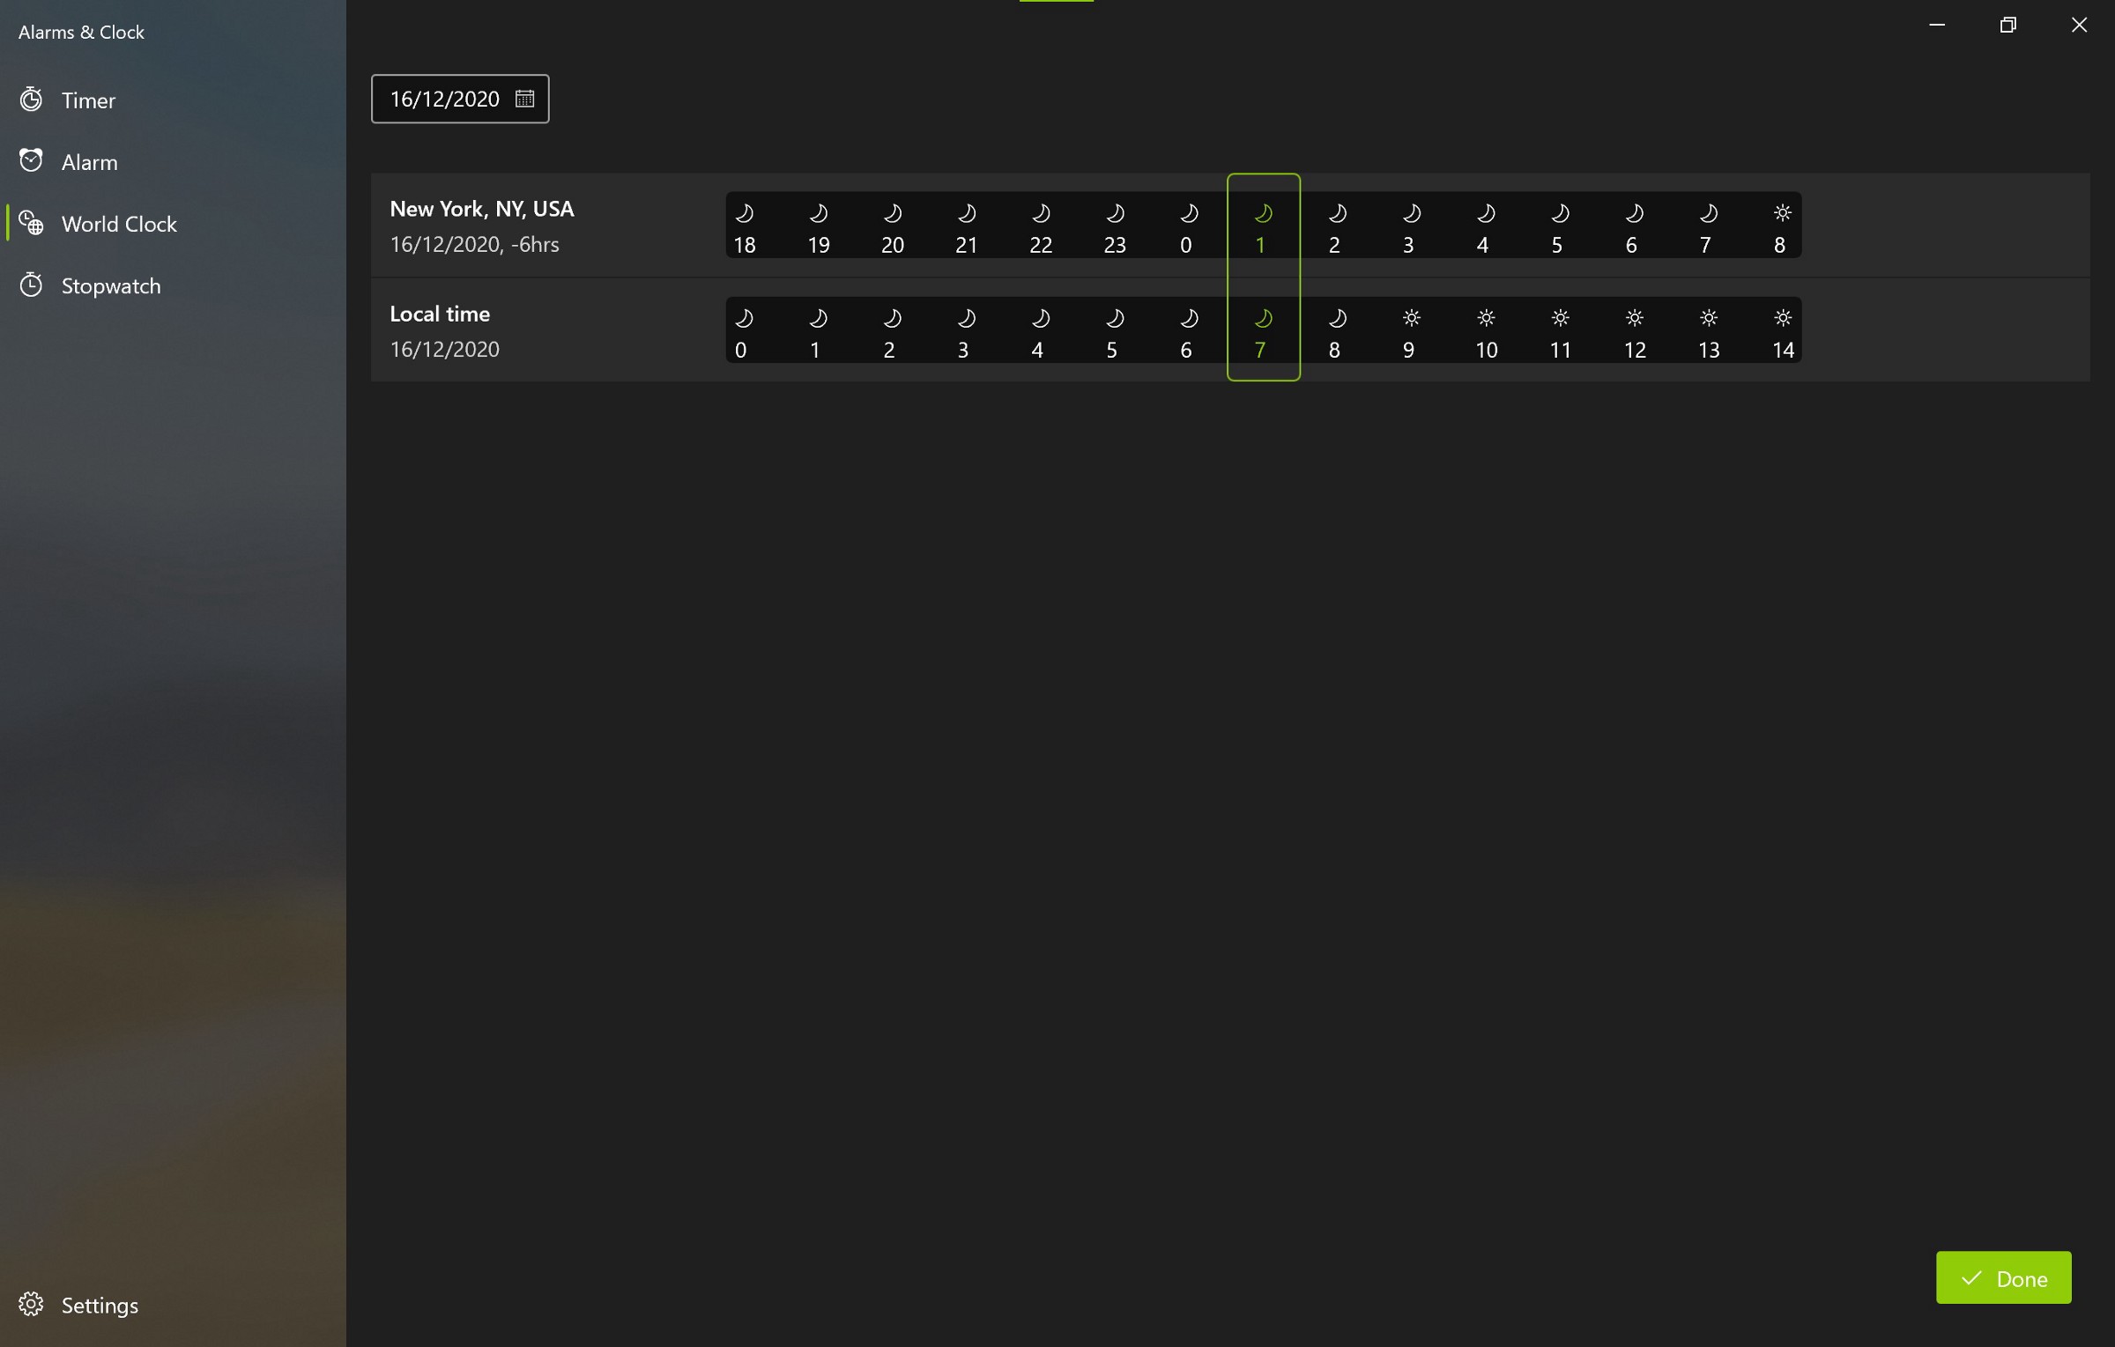Click the Local time row label
Image resolution: width=2115 pixels, height=1347 pixels.
click(440, 314)
